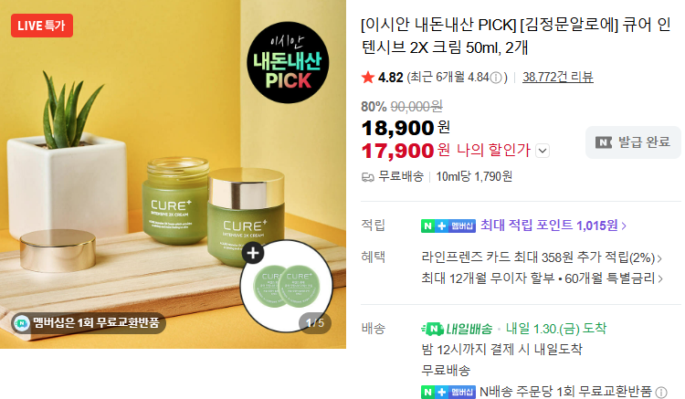Click the 내일배송 green N logo
Viewport: 685px width, 399px height.
433,329
